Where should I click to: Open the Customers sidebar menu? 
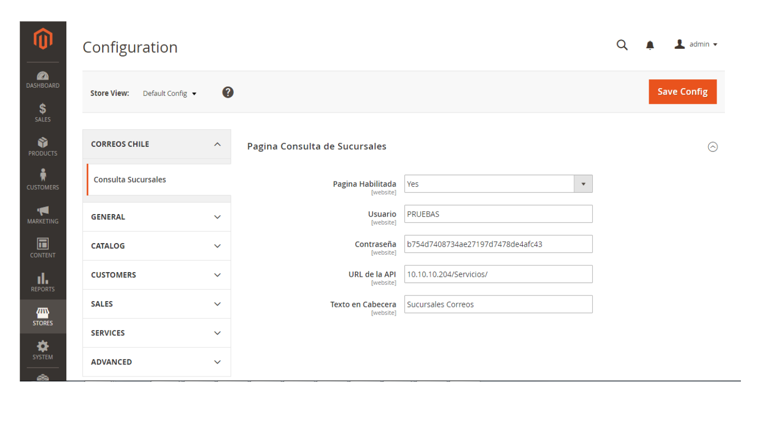(x=43, y=180)
